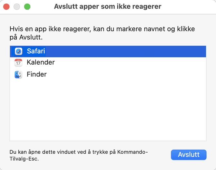This screenshot has height=170, width=216.
Task: Click the window title 'Avslutt apper som ikke reagerer'
Action: pyautogui.click(x=108, y=6)
